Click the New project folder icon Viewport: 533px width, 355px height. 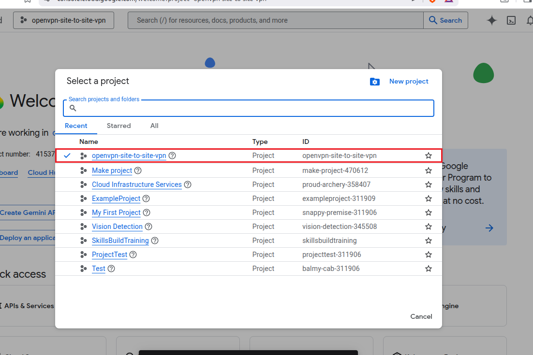(x=374, y=82)
